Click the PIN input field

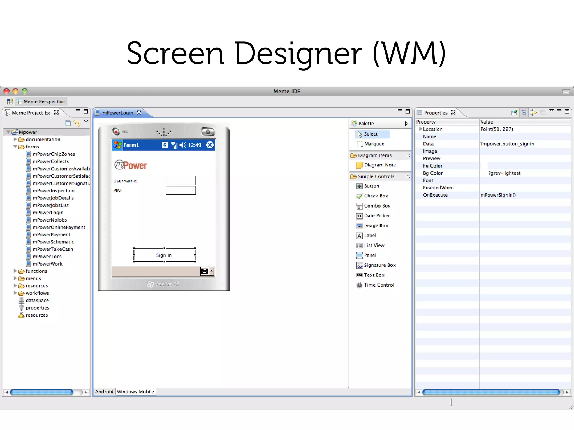181,190
